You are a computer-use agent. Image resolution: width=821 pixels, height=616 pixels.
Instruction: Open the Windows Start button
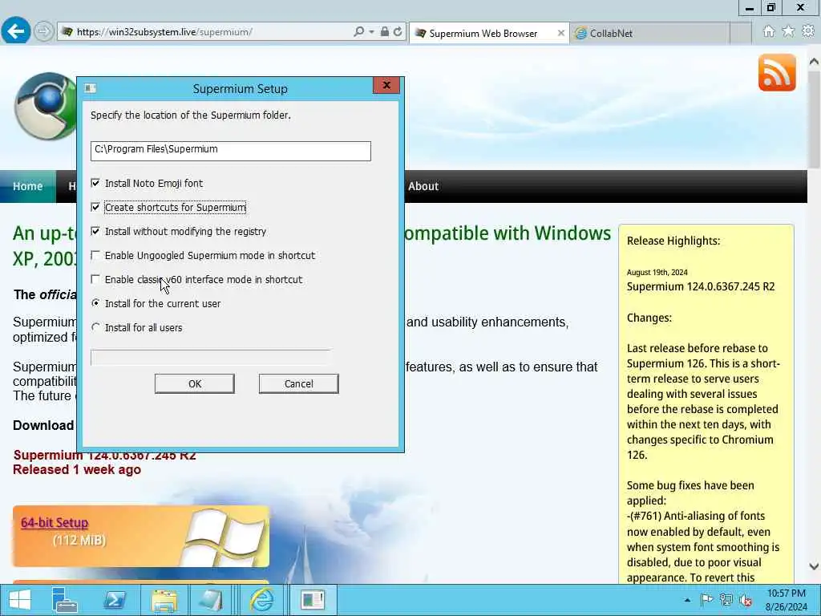20,600
